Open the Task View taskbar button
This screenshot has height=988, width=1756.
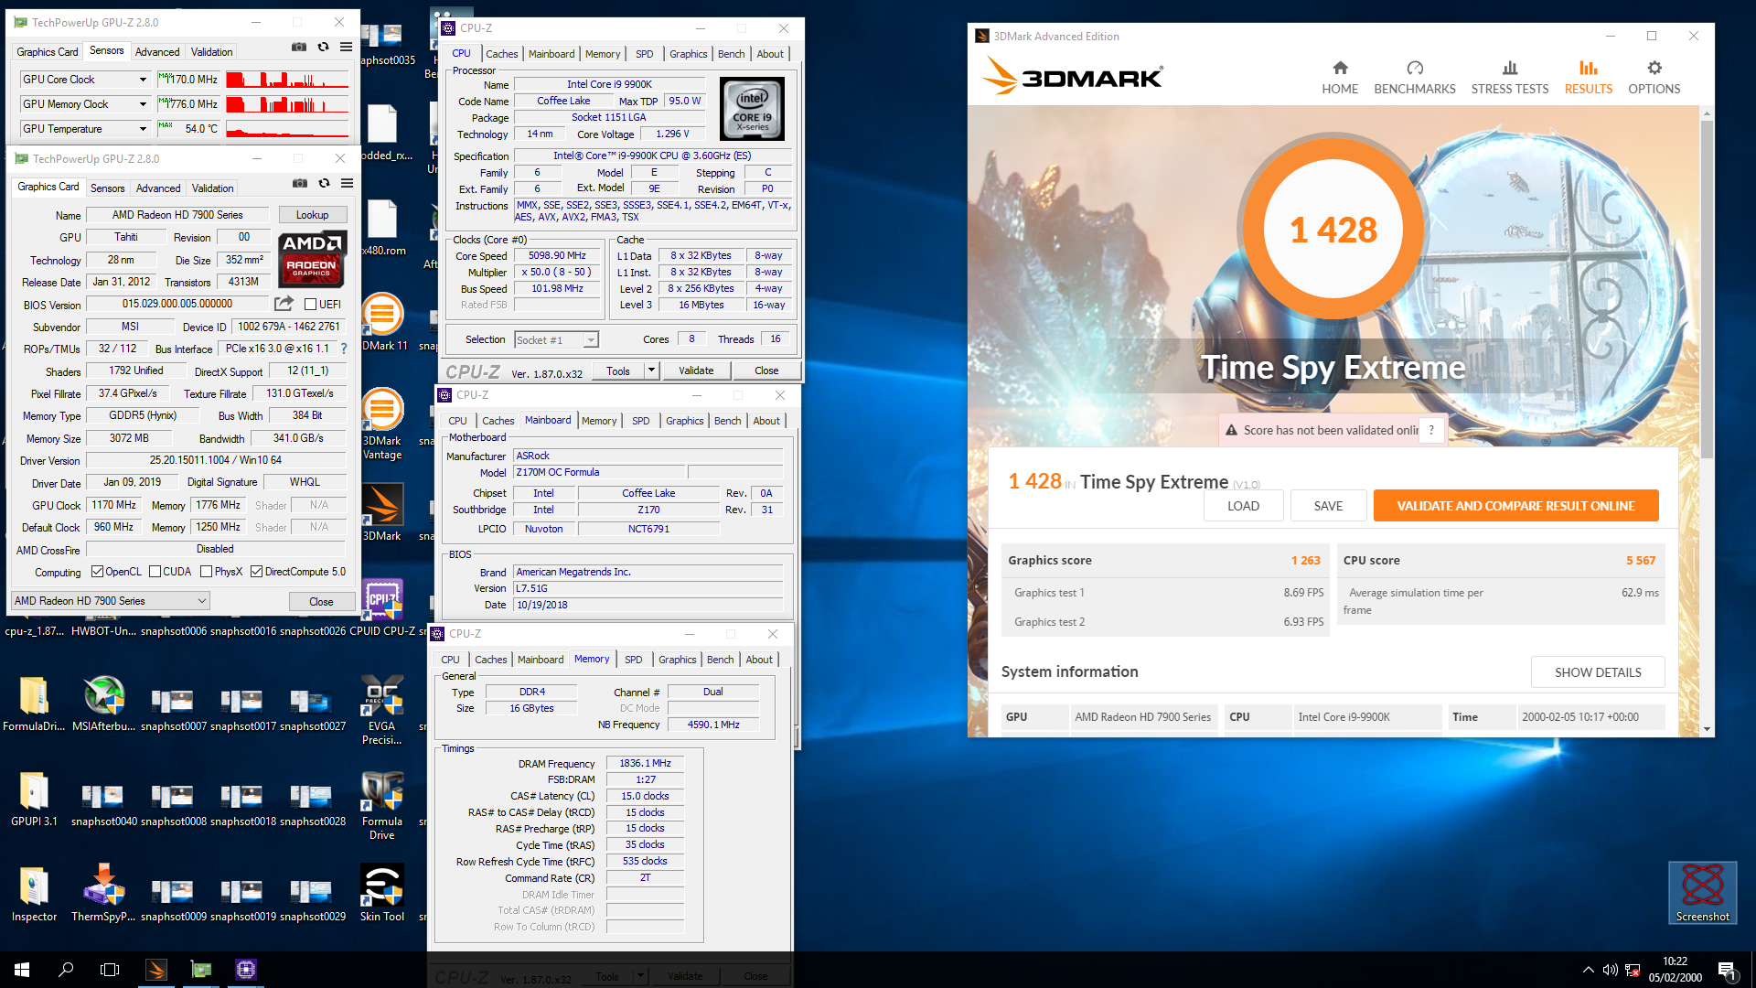click(110, 970)
